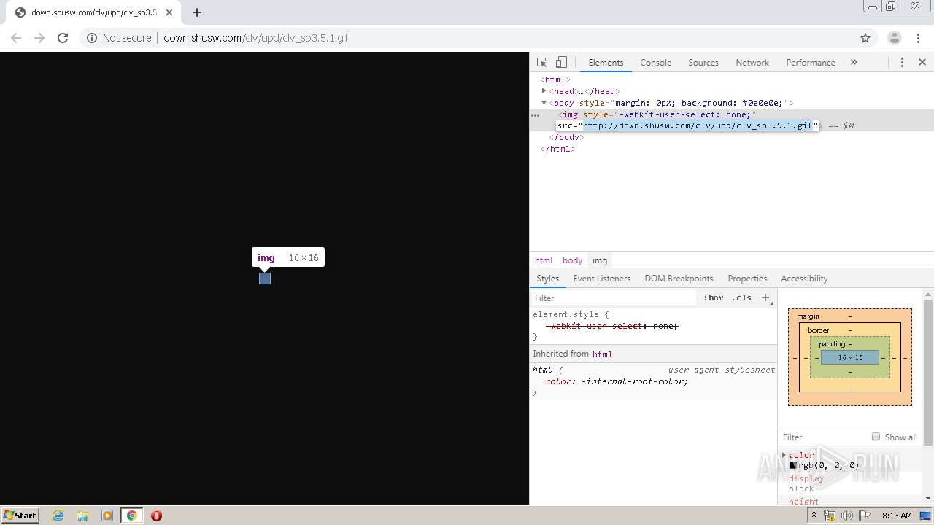Reload the current page

click(x=63, y=38)
